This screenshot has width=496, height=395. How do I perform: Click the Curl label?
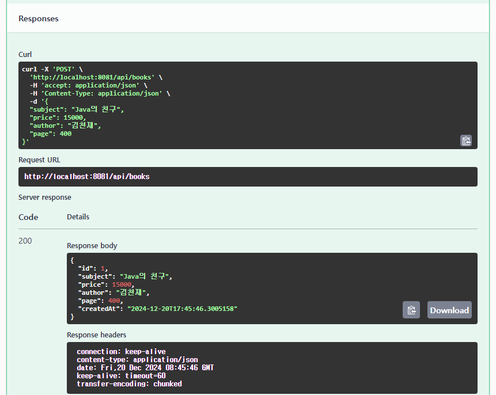25,54
